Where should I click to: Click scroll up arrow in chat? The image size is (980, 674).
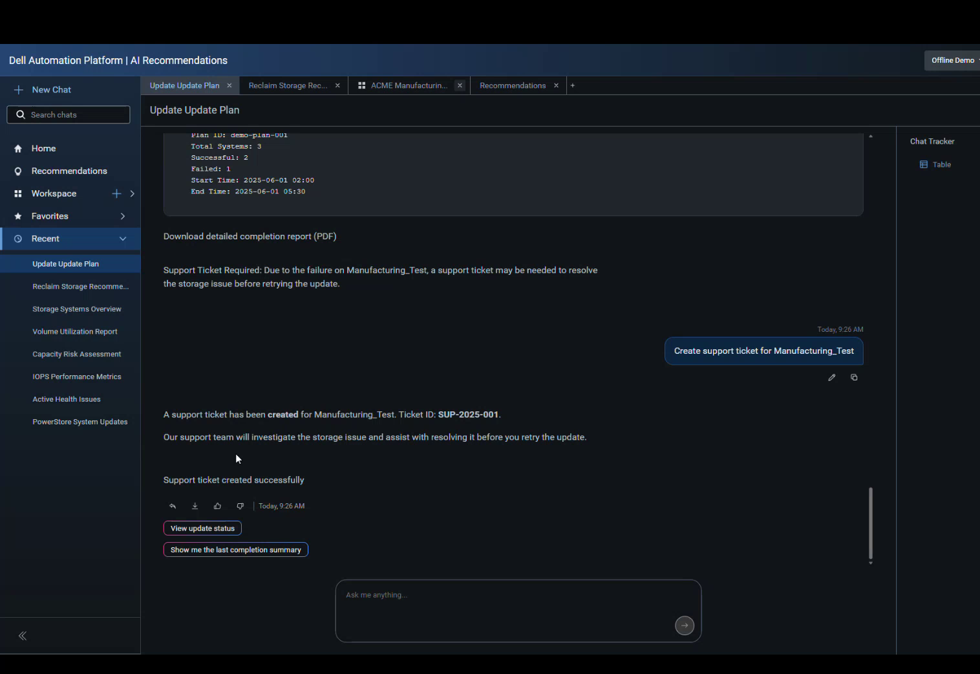point(871,136)
